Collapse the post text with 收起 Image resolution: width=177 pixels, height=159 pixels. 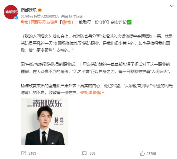[x=99, y=93]
